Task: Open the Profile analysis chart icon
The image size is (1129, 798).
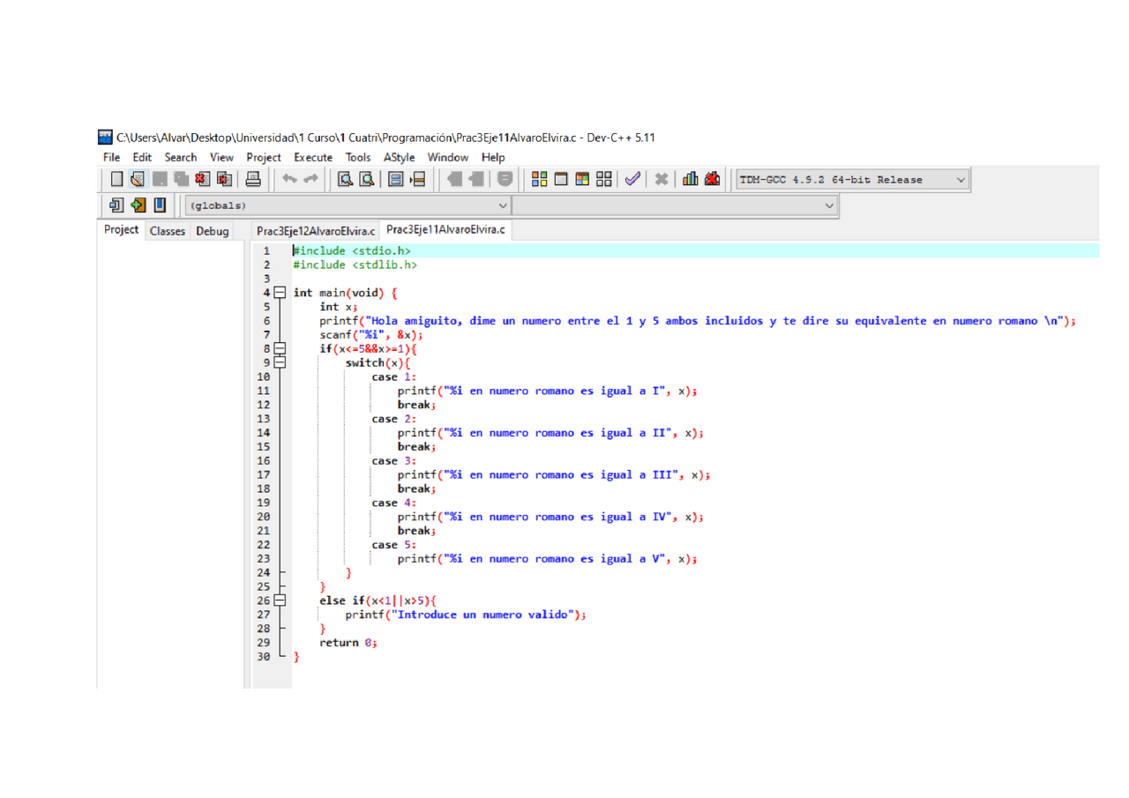Action: point(689,178)
